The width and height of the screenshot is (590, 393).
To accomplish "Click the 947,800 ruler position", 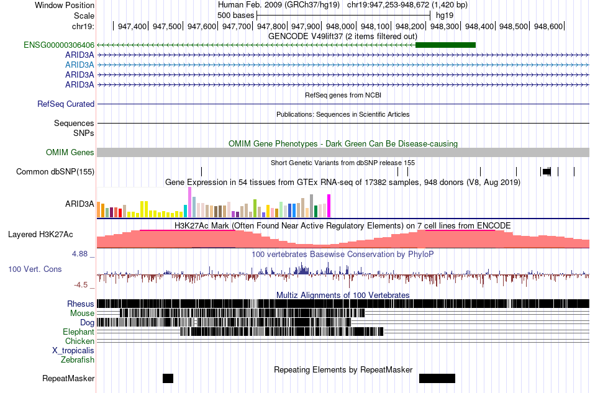I will coord(271,26).
